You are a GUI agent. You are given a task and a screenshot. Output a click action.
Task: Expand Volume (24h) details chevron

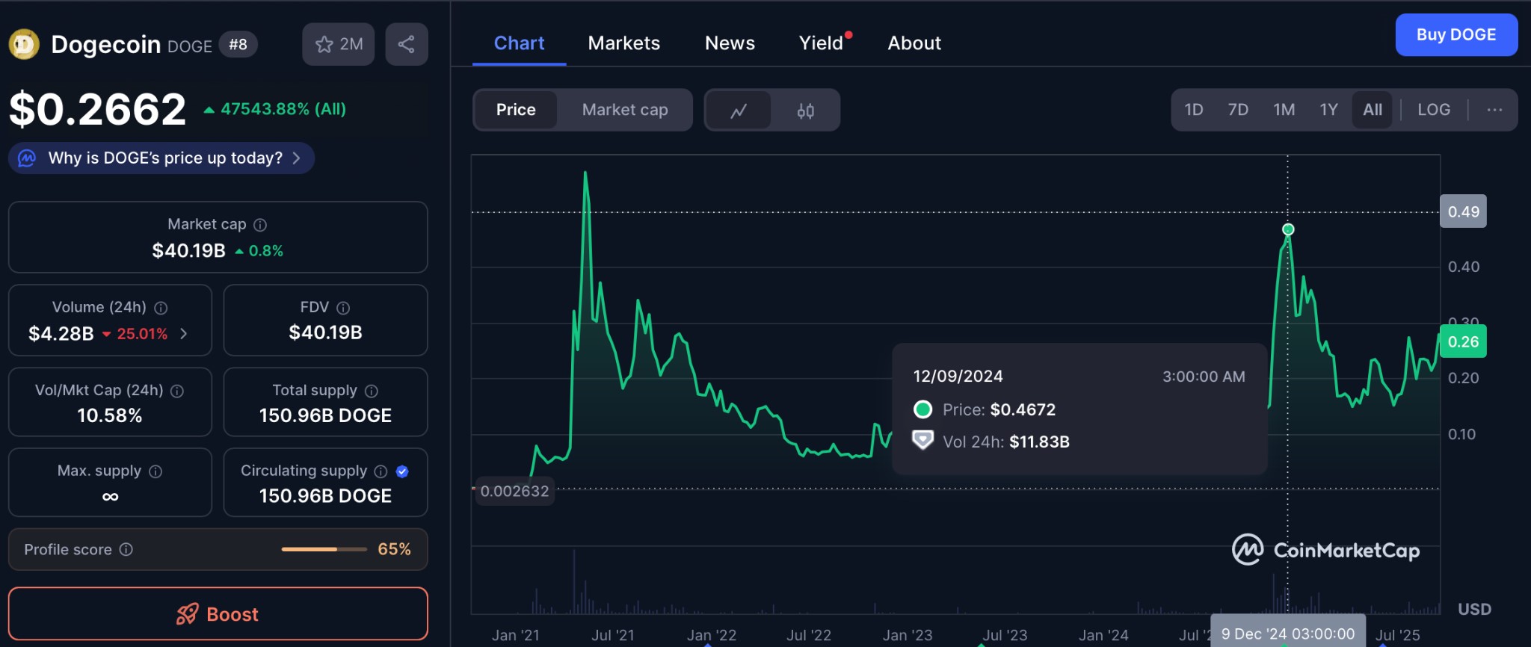(184, 334)
